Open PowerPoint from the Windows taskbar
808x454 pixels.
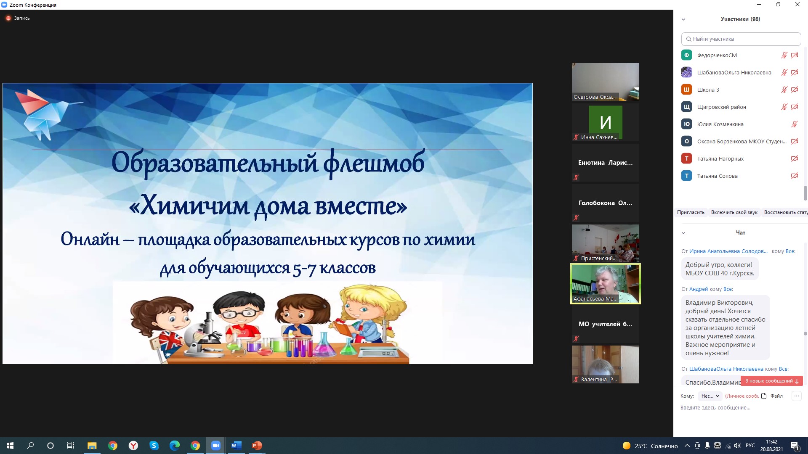tap(257, 446)
